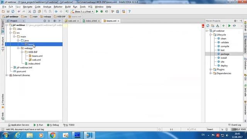Image resolution: width=247 pixels, height=139 pixels.
Task: Click the Windows Start button
Action: [5, 135]
